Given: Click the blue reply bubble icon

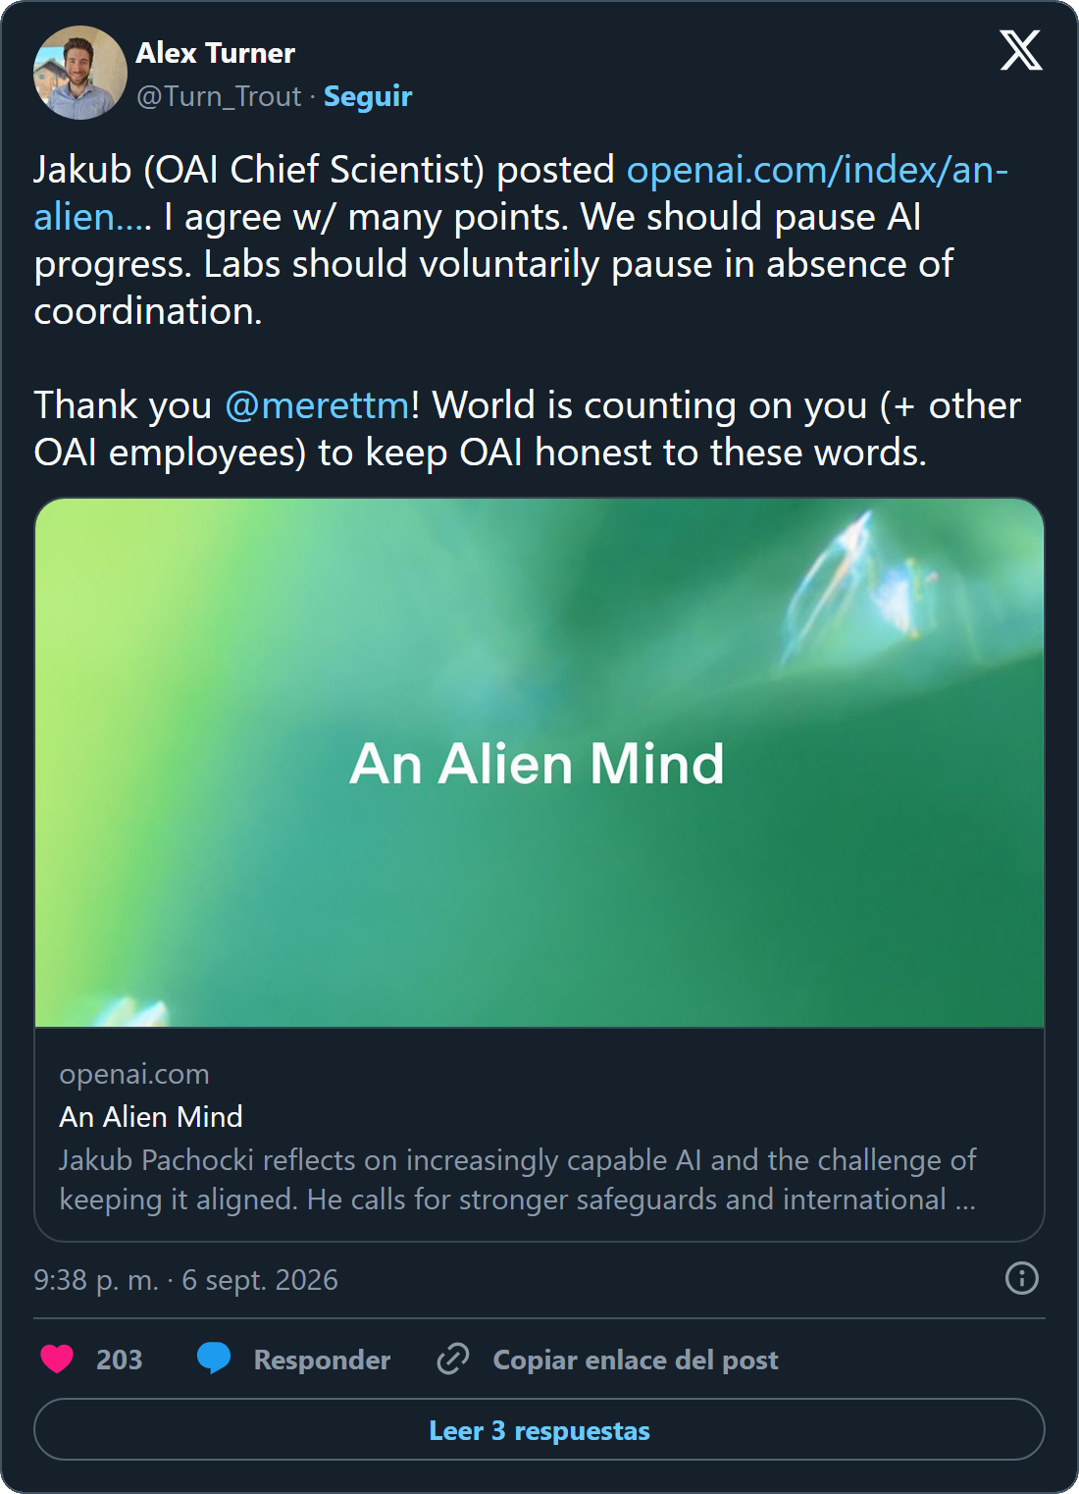Looking at the screenshot, I should (x=214, y=1359).
